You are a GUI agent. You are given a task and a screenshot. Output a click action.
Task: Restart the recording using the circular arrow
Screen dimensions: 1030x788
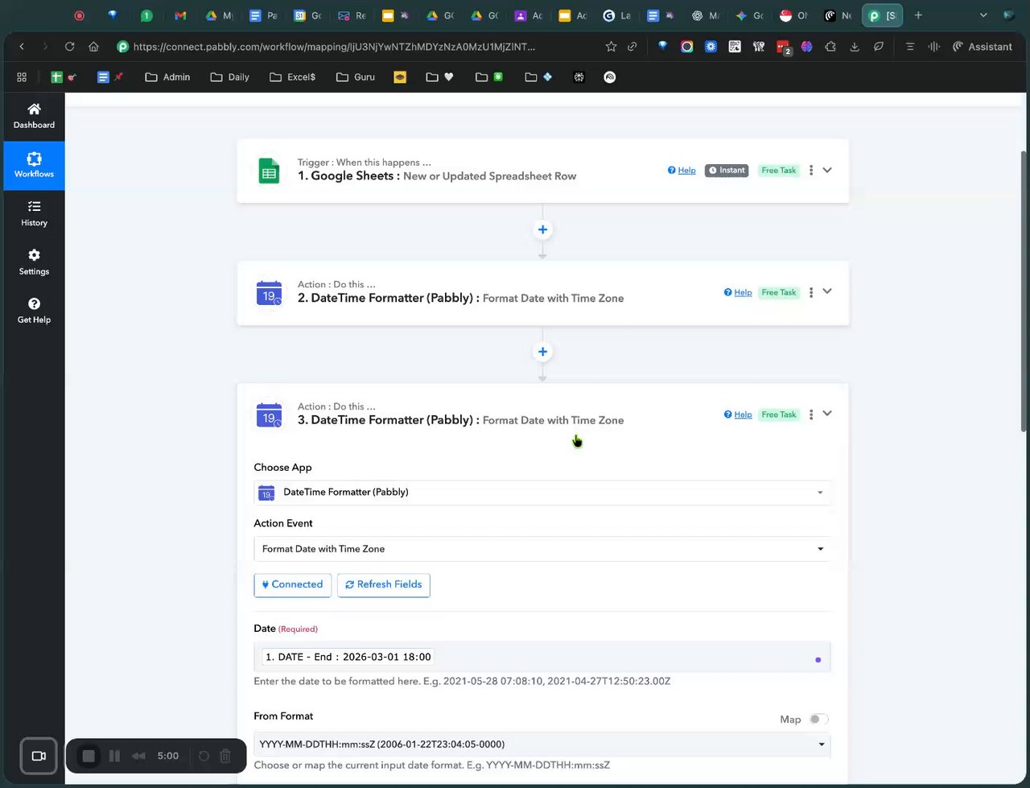tap(204, 756)
